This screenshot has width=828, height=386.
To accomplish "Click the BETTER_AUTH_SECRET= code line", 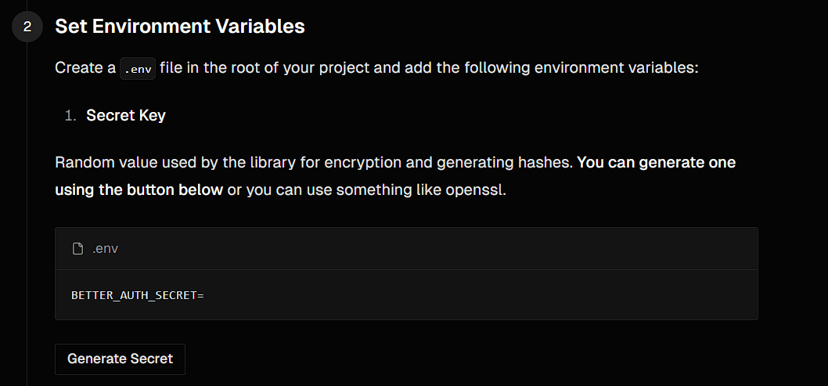I will (137, 295).
